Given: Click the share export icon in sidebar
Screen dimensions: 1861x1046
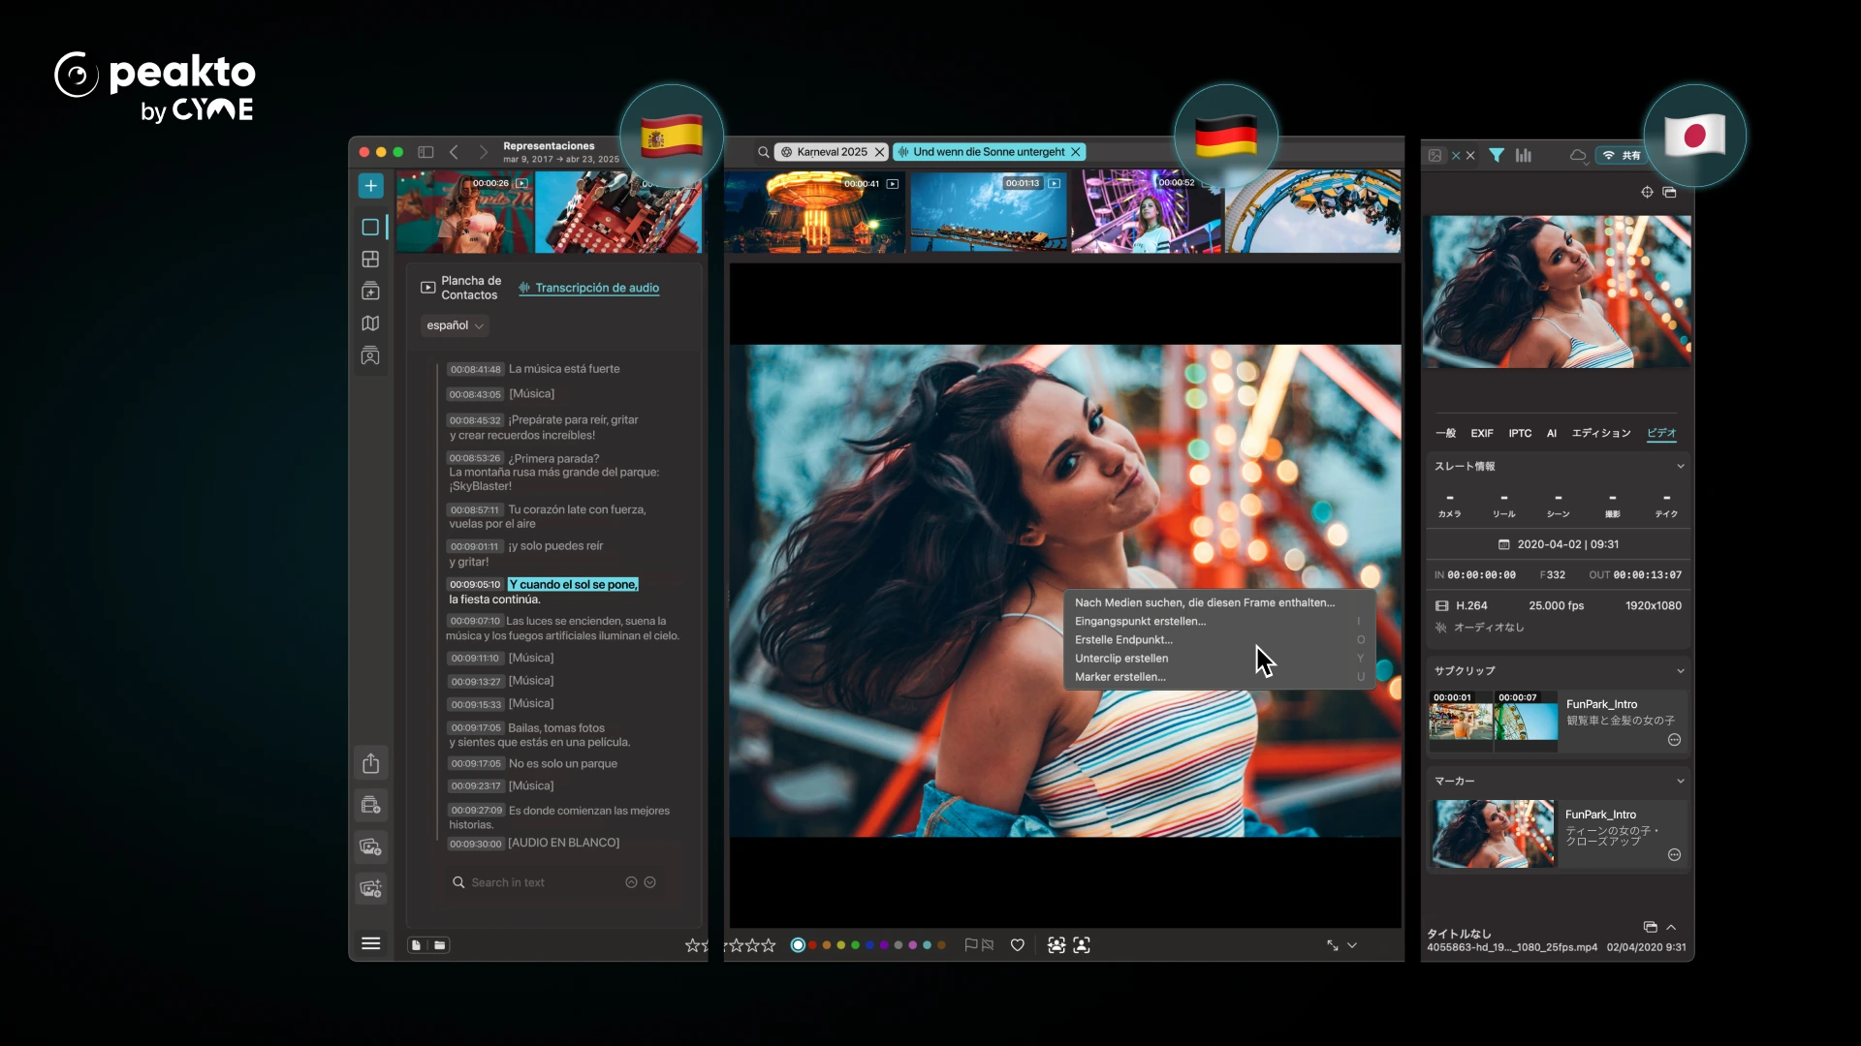Looking at the screenshot, I should pos(370,763).
